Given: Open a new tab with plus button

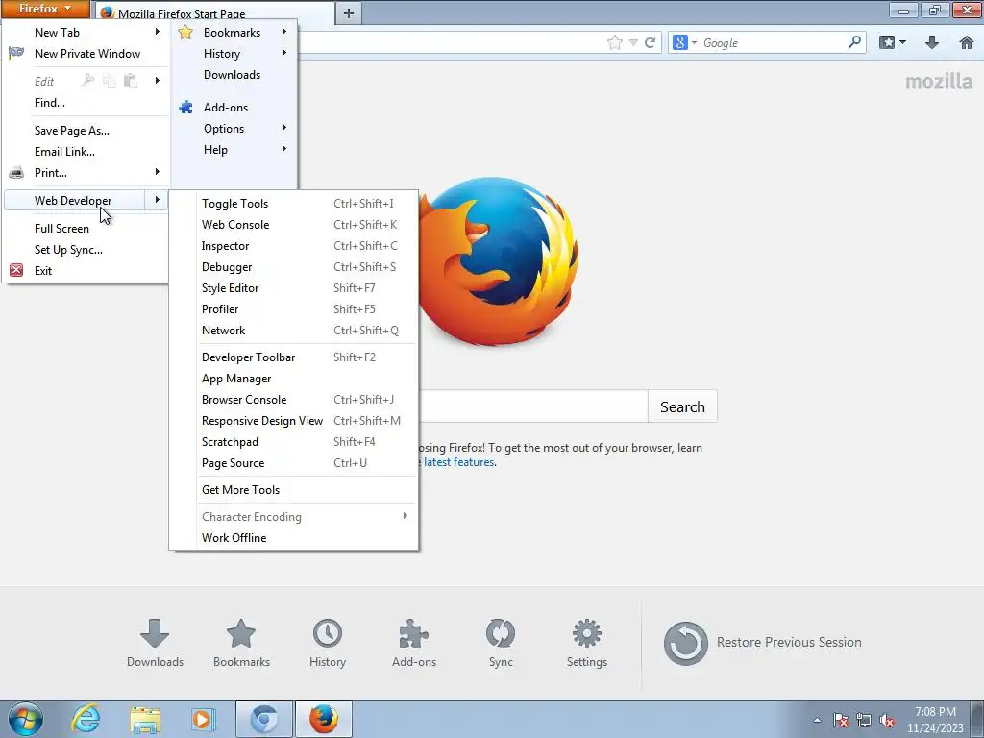Looking at the screenshot, I should [x=349, y=13].
